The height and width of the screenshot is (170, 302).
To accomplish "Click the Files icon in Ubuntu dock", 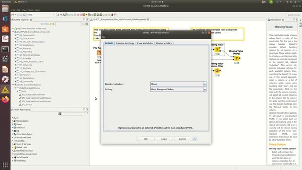I will tap(5, 9).
